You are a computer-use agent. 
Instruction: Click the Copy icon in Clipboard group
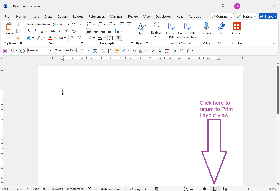pos(18,31)
